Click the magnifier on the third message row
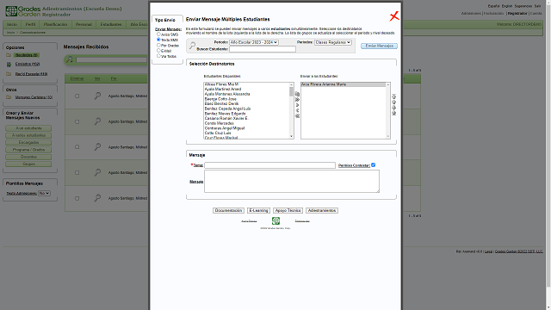 click(x=97, y=147)
